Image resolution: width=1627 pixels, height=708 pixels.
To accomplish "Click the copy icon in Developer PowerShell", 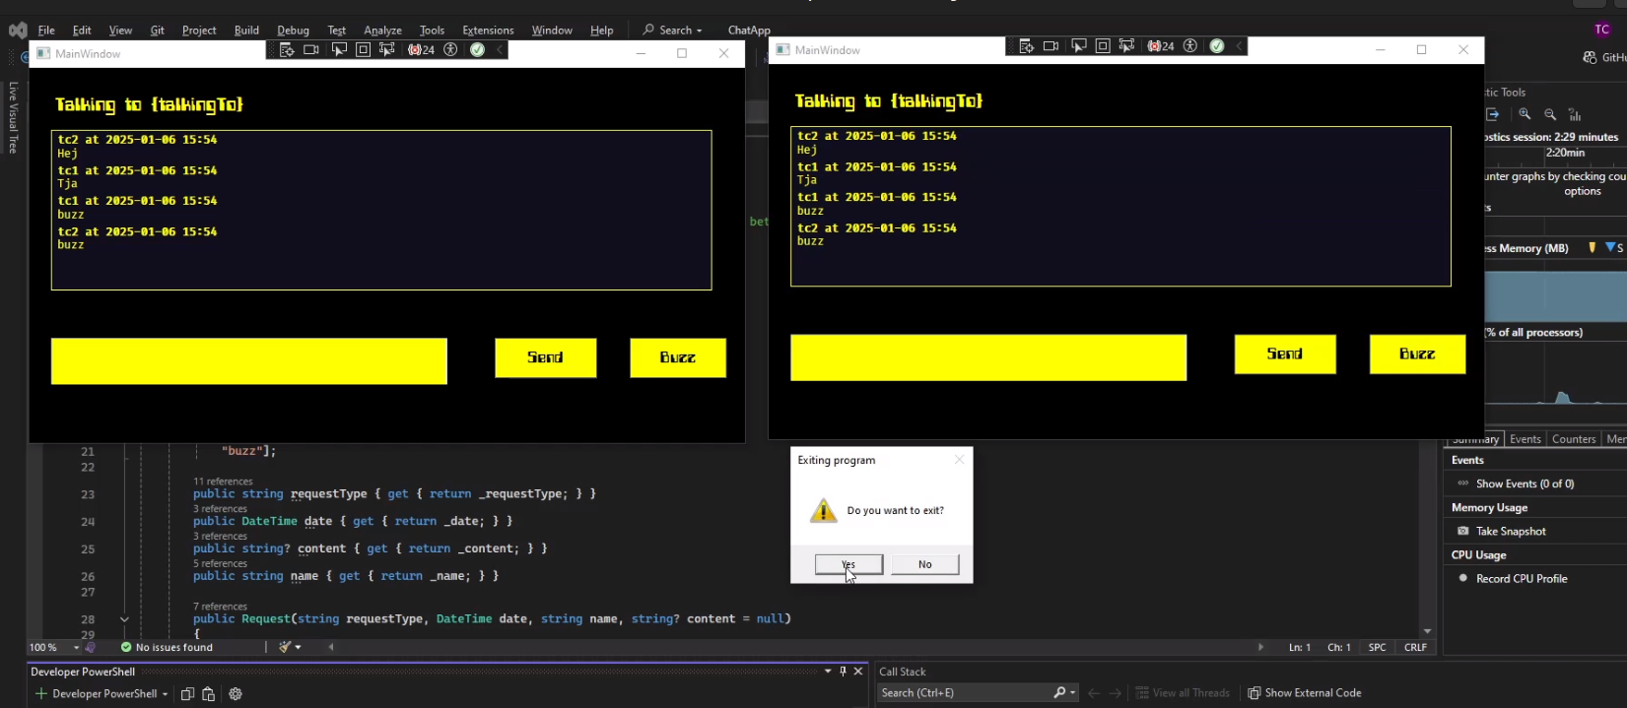I will [187, 694].
